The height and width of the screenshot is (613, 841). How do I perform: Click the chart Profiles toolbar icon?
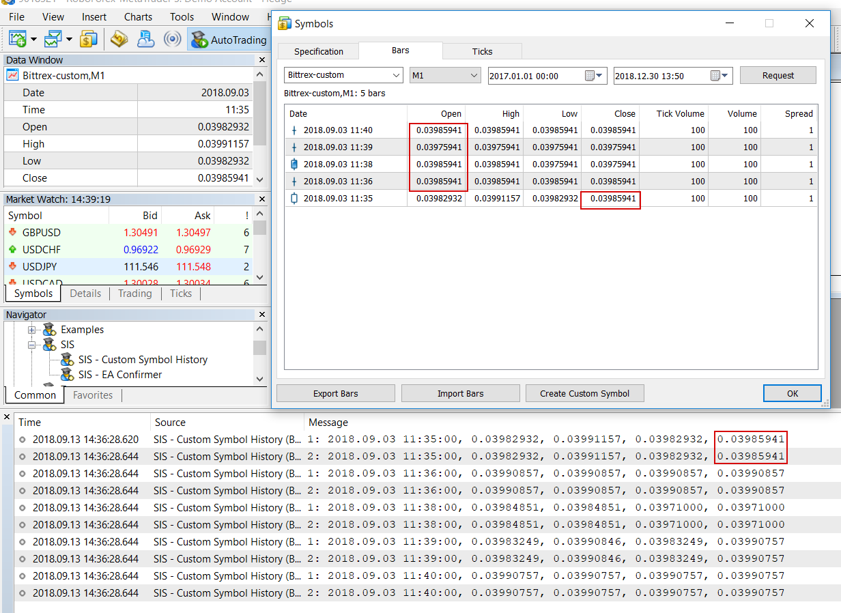(53, 40)
